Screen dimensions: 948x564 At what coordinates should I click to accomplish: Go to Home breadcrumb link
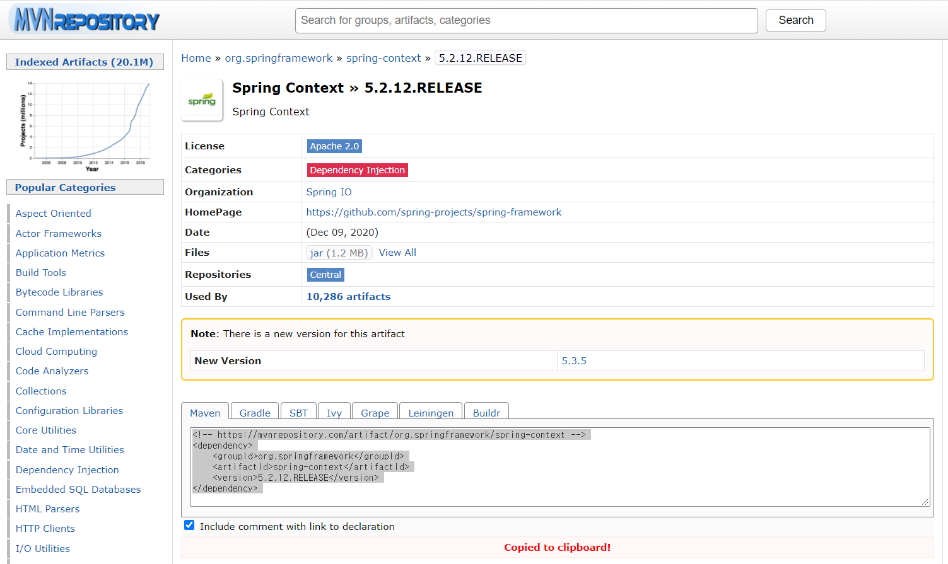(x=196, y=58)
